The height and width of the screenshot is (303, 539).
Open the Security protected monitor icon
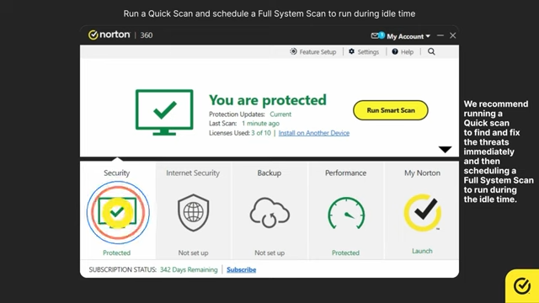coord(118,213)
